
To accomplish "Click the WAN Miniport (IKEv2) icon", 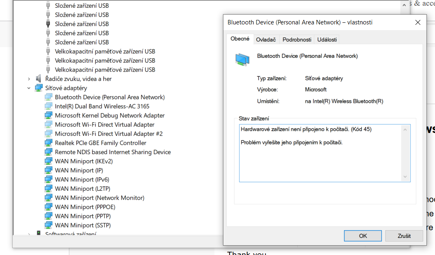I will pos(49,161).
